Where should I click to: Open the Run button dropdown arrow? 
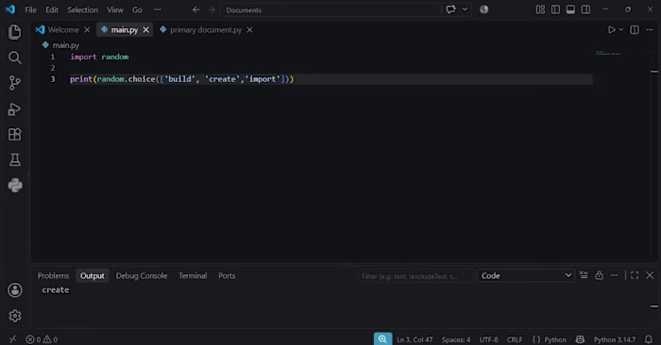click(x=621, y=30)
